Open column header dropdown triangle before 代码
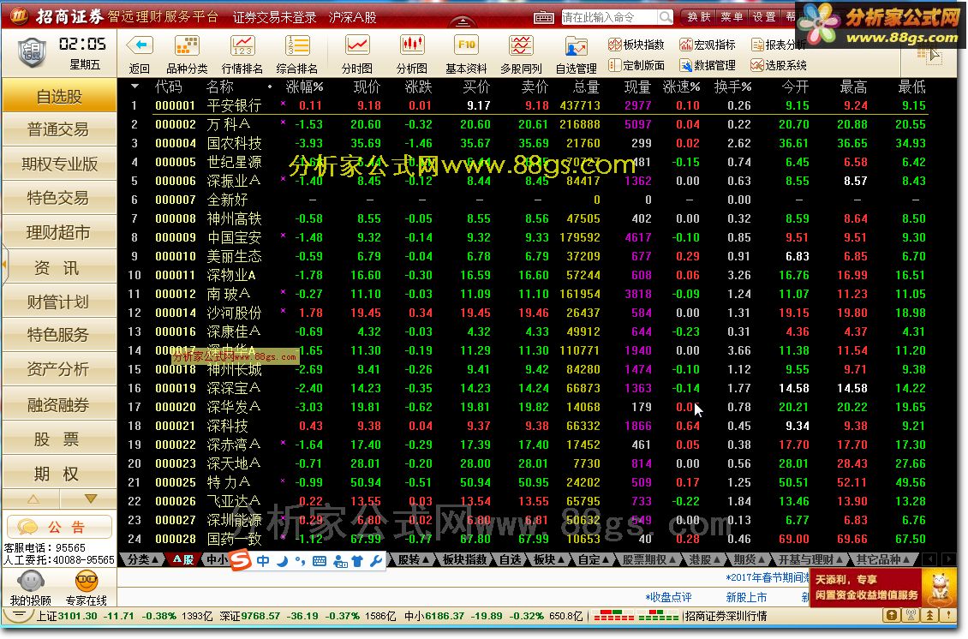The image size is (968, 639). [x=134, y=87]
